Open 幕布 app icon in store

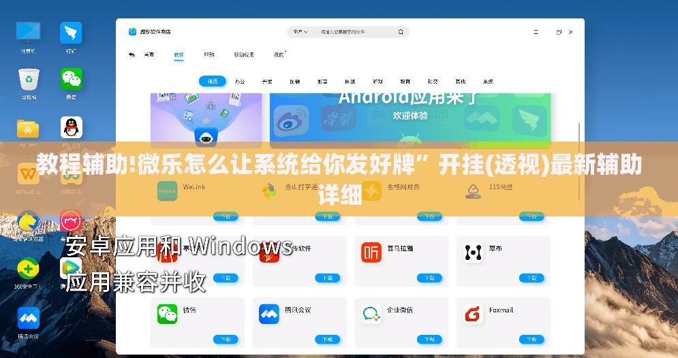[473, 253]
